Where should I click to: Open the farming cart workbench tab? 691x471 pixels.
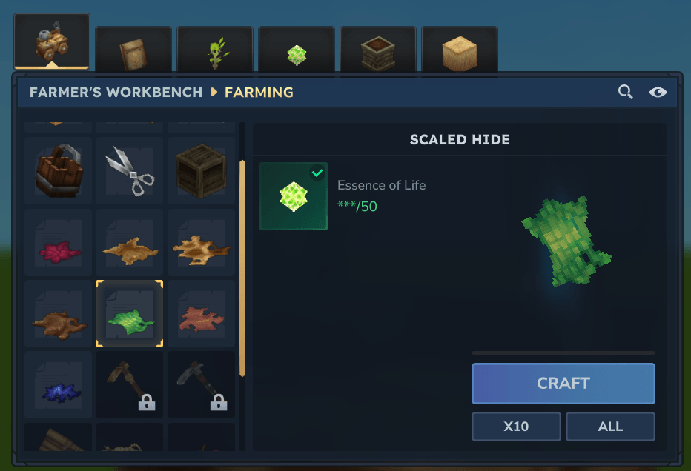[52, 41]
